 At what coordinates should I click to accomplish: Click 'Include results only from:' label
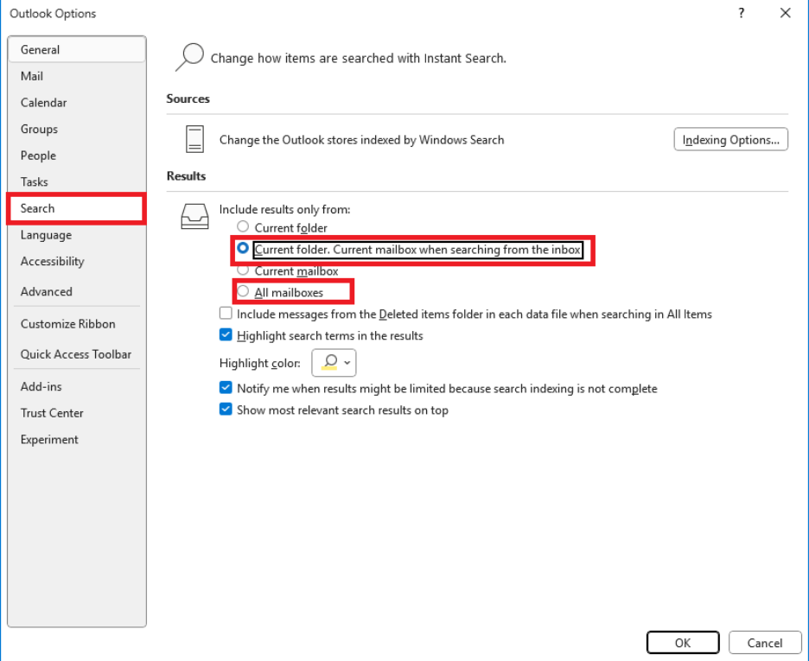pyautogui.click(x=285, y=209)
